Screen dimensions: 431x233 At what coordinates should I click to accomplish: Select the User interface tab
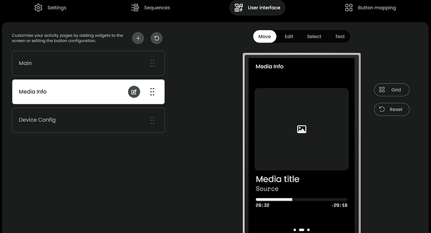(x=257, y=7)
